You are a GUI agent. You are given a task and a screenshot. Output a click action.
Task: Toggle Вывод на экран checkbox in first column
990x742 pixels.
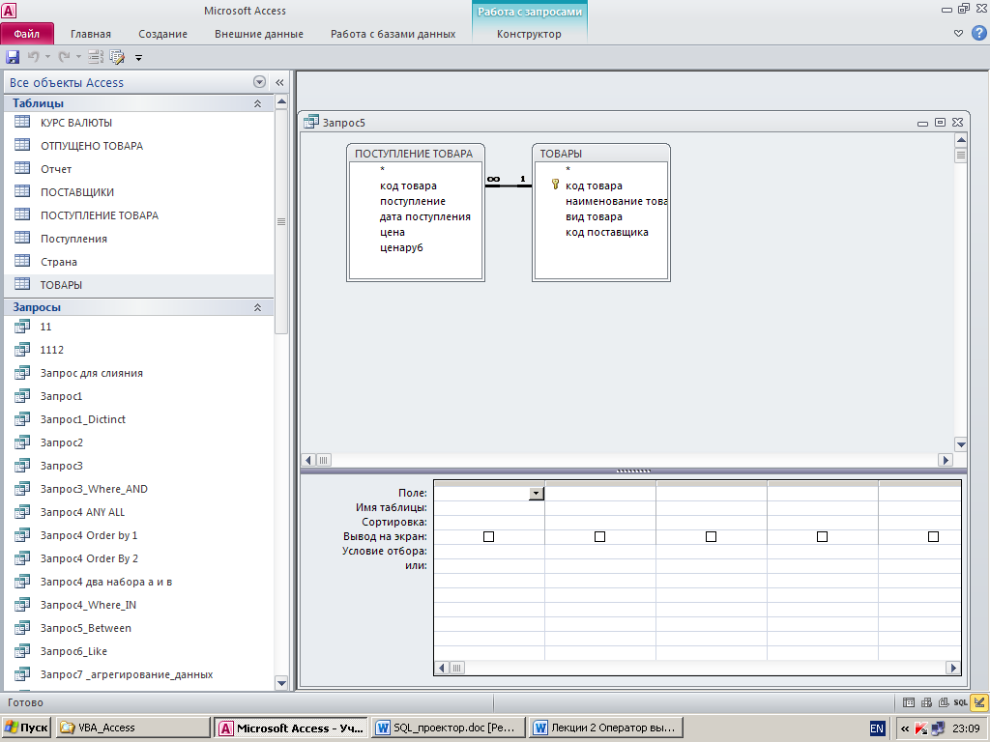coord(488,536)
